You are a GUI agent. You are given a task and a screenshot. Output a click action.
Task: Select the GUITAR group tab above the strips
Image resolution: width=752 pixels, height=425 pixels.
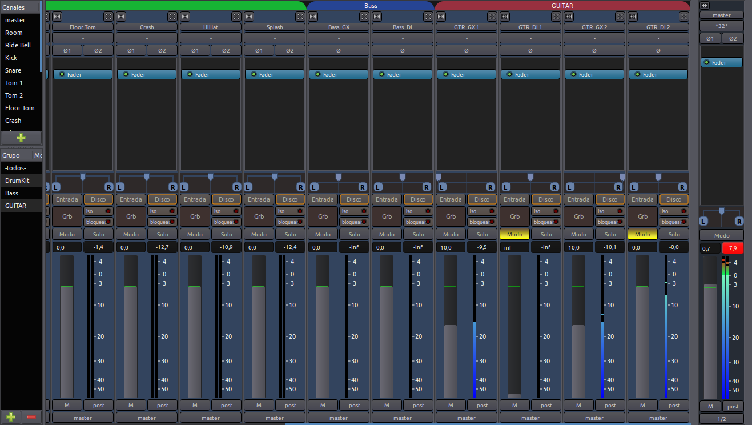tap(562, 6)
